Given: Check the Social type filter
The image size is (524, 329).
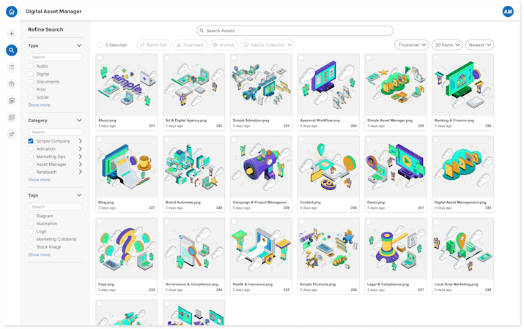Looking at the screenshot, I should click(31, 97).
